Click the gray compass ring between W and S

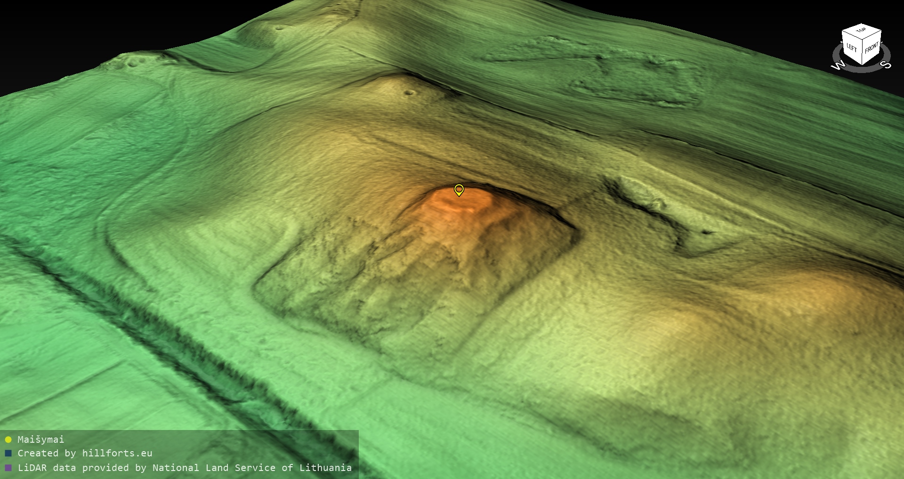tap(862, 70)
